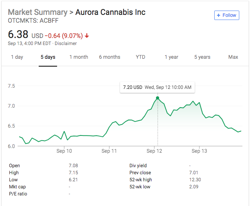
Task: Click the Sep 13 date axis label
Action: [199, 151]
